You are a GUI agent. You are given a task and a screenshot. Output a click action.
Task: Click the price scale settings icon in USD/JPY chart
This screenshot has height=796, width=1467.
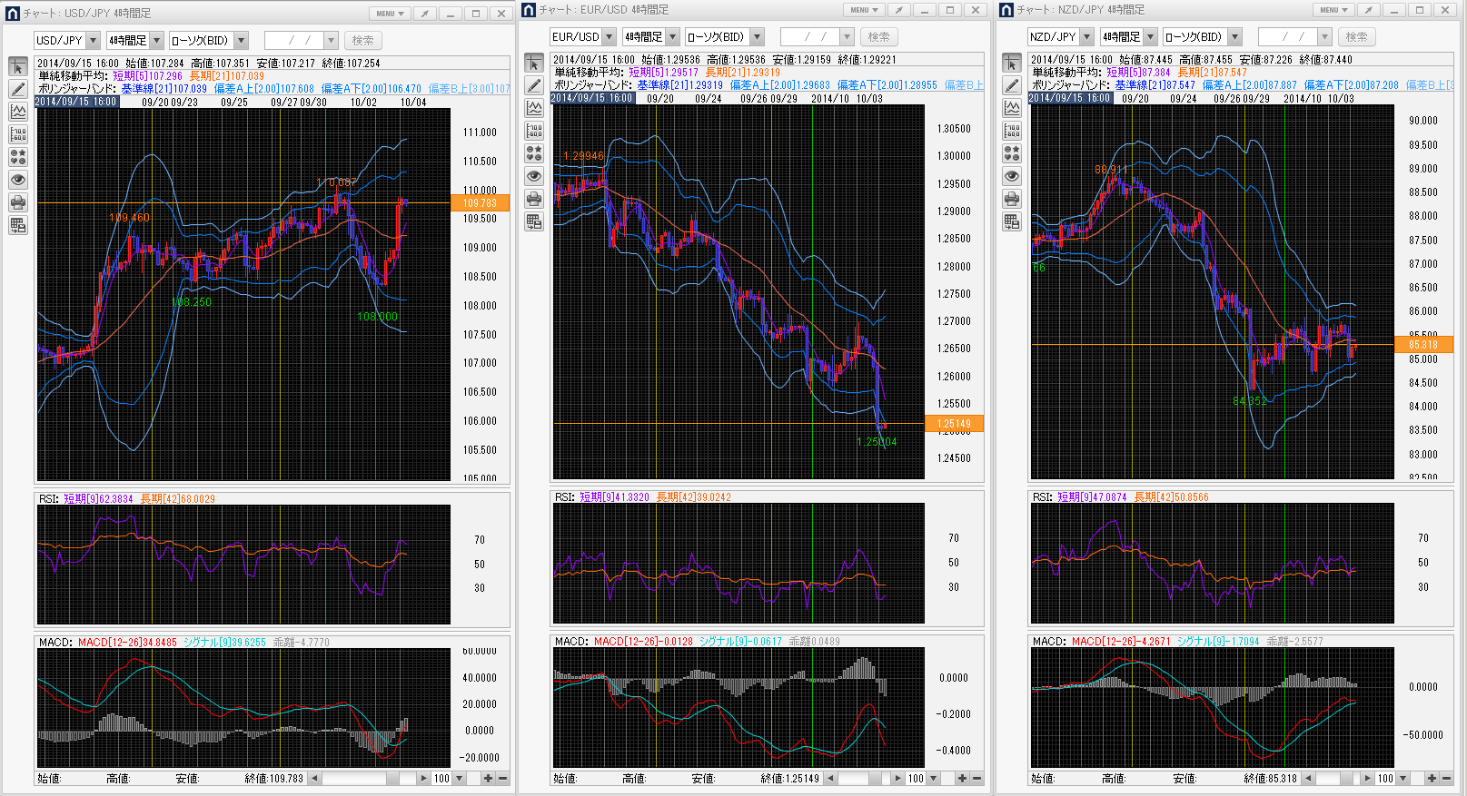18,134
